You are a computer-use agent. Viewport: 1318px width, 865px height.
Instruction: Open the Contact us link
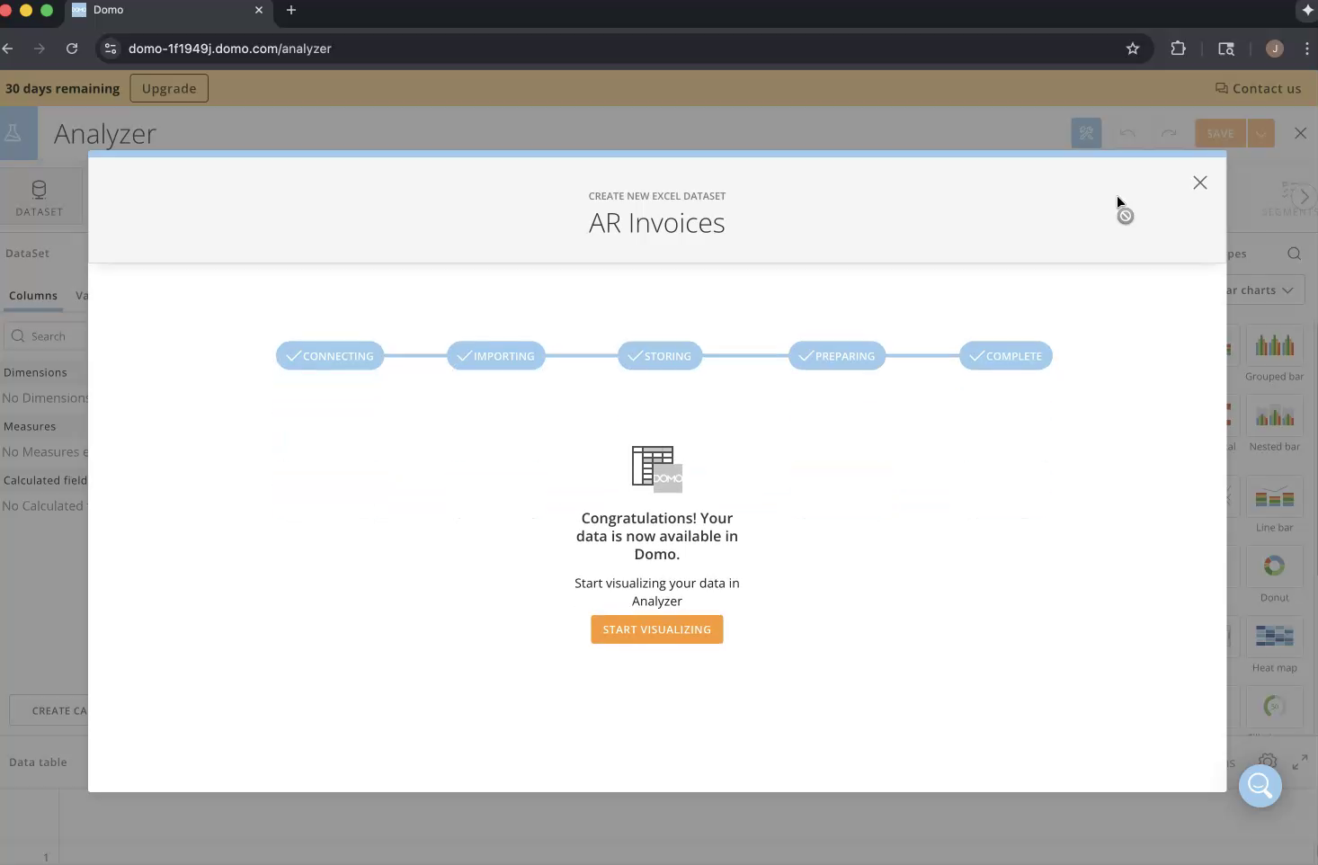pos(1258,88)
